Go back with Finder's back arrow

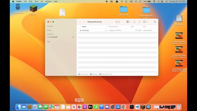(x=80, y=22)
